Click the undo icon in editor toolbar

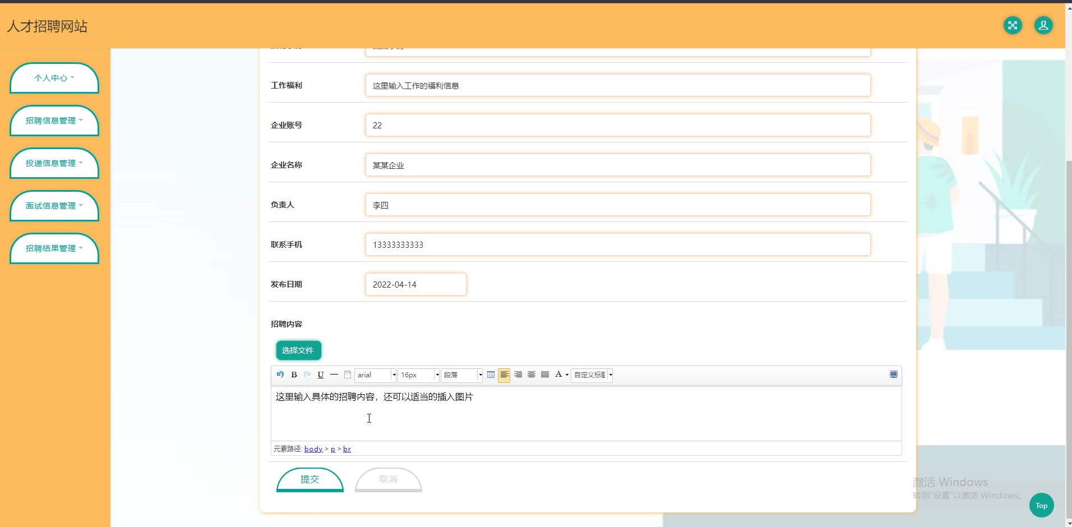click(x=280, y=375)
